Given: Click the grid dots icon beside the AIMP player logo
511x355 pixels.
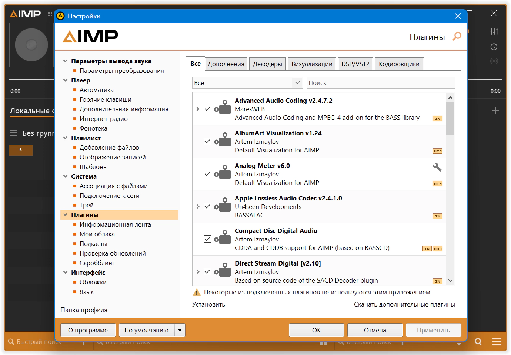Looking at the screenshot, I should point(50,14).
